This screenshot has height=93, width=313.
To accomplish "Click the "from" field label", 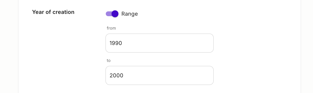I will coord(111,28).
